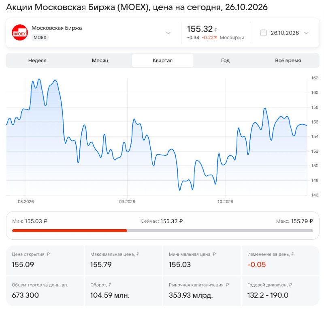This screenshot has height=309, width=324.
Task: Click the MOEX ticker badge
Action: (40, 38)
